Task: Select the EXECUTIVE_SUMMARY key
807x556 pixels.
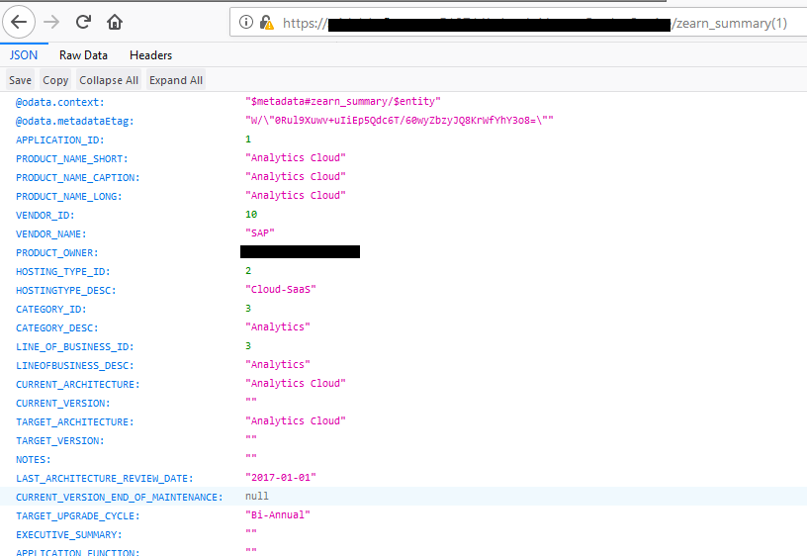Action: [69, 534]
